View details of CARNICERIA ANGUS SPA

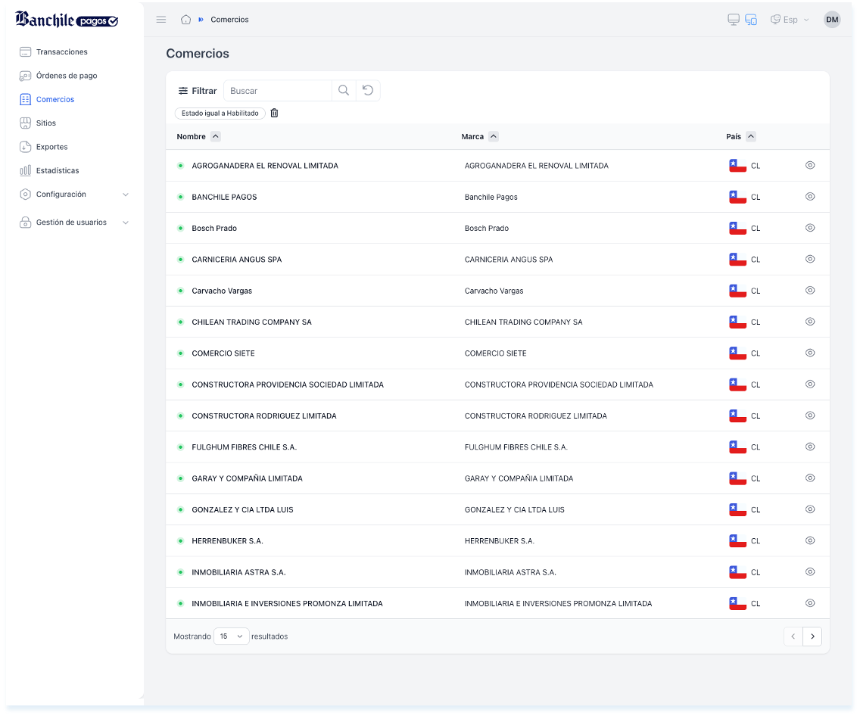pos(809,259)
